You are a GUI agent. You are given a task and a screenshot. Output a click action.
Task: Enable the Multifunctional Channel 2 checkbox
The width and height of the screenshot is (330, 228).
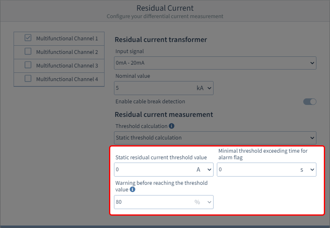coord(28,51)
